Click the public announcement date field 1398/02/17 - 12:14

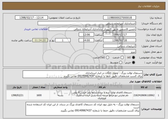coord(32,18)
